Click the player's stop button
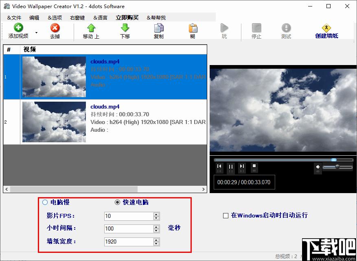This screenshot has width=357, height=261. click(x=254, y=166)
